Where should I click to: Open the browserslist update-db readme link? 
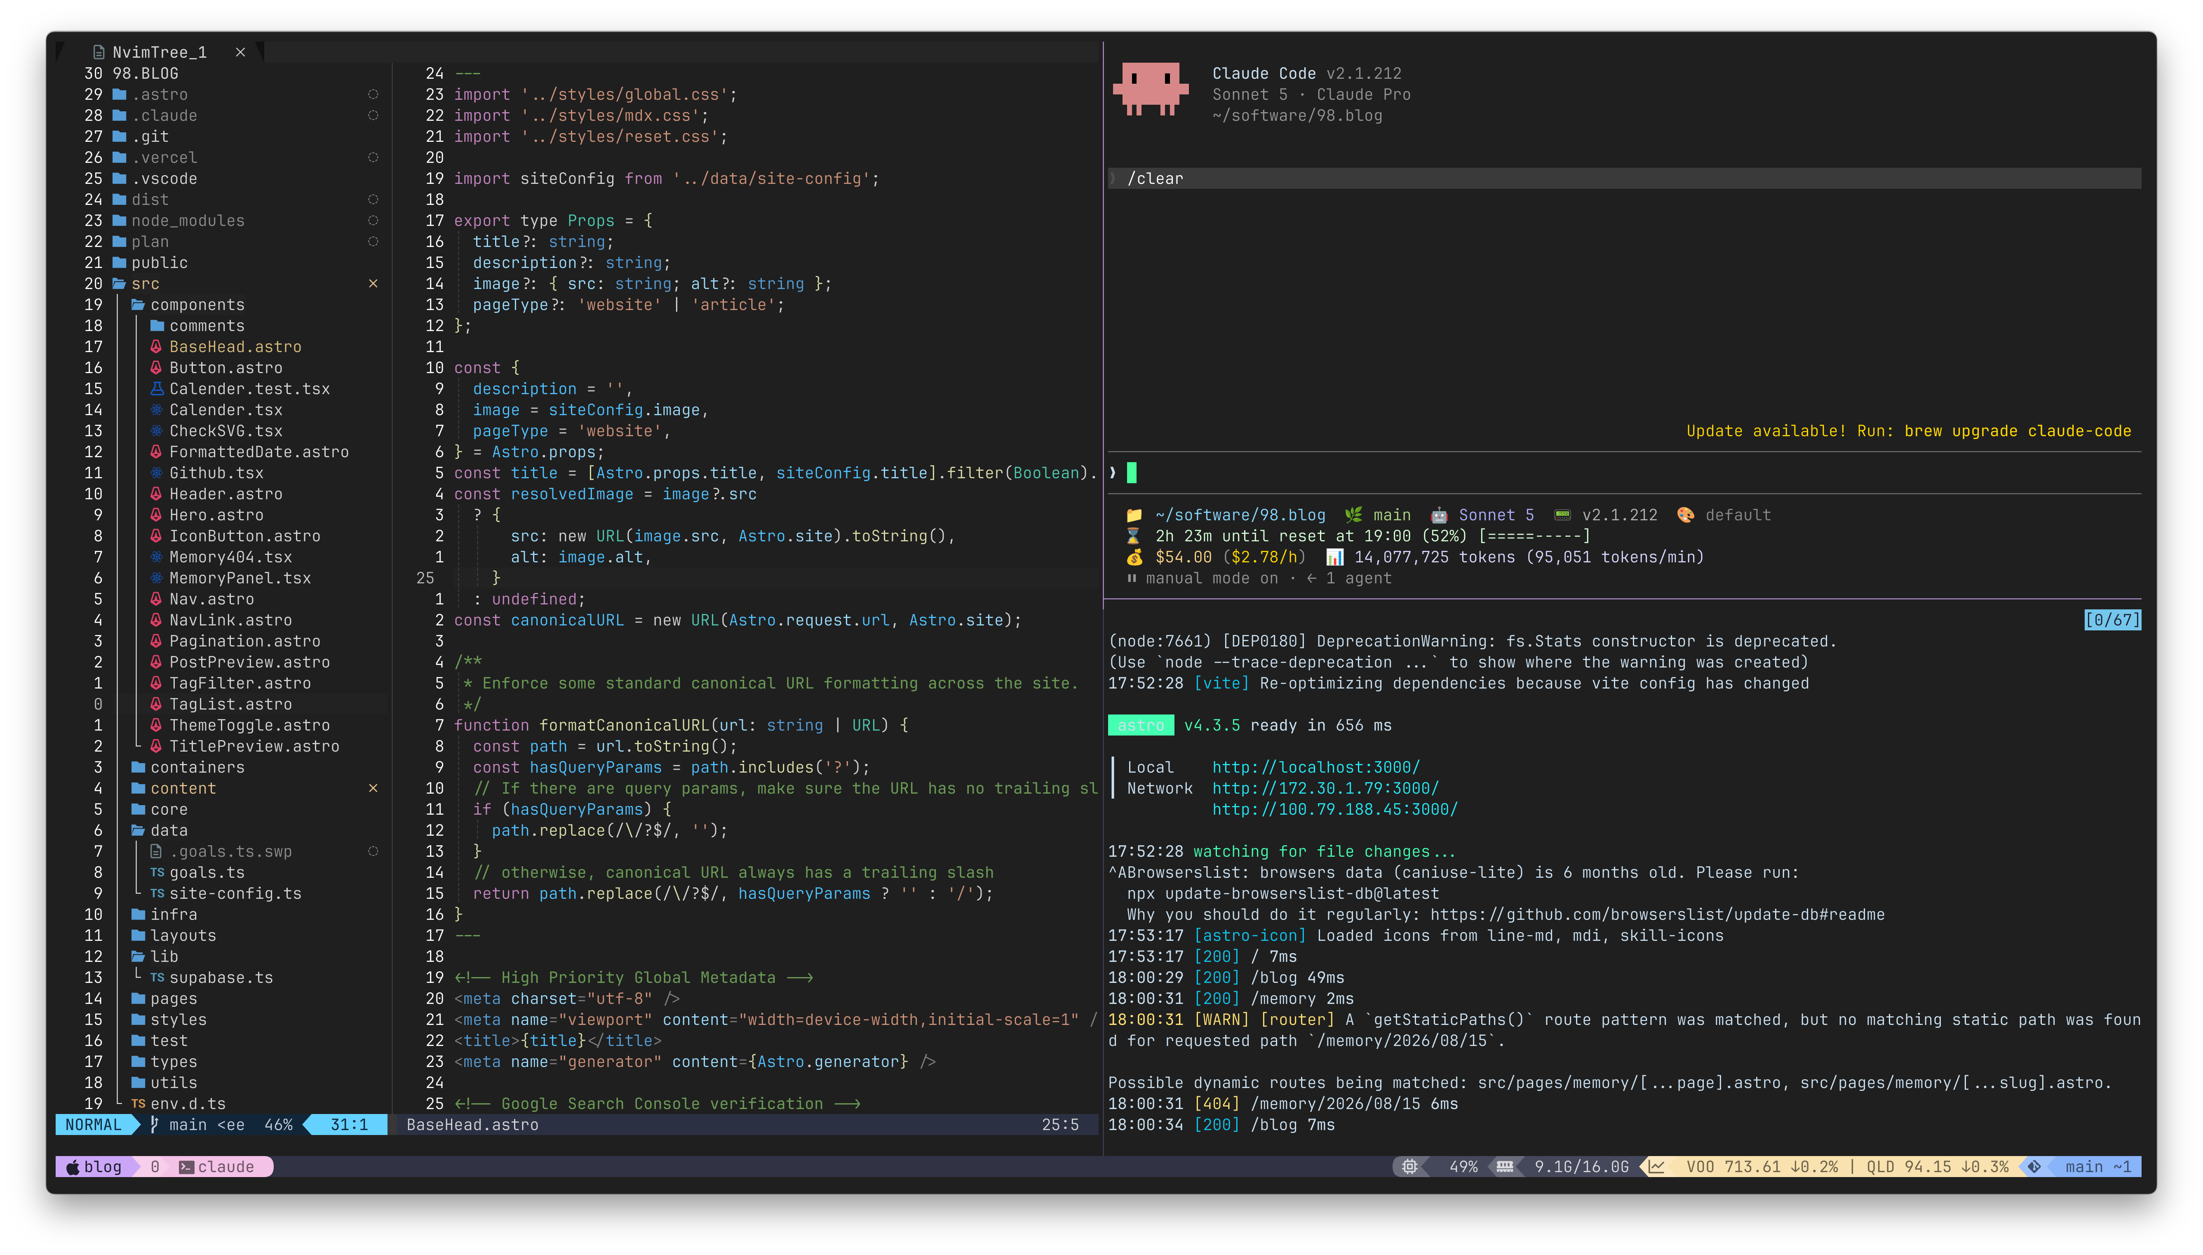click(1657, 914)
